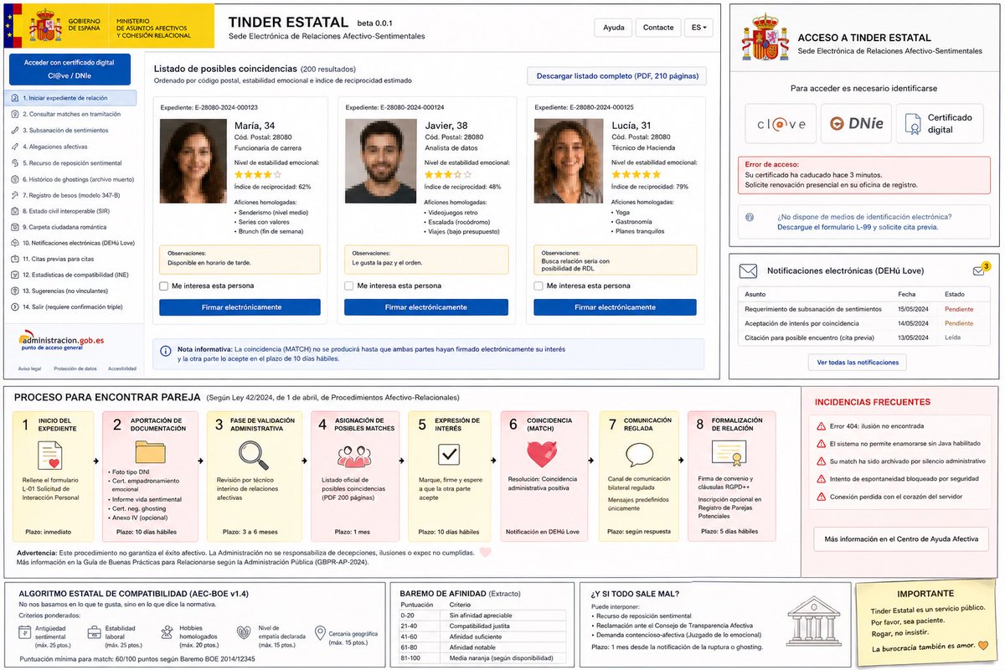Check 'Me interesa esta persona' for Javier
Image resolution: width=1005 pixels, height=670 pixels.
(348, 286)
